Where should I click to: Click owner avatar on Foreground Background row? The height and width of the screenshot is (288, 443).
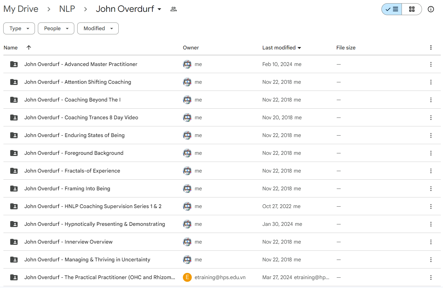[x=187, y=153]
